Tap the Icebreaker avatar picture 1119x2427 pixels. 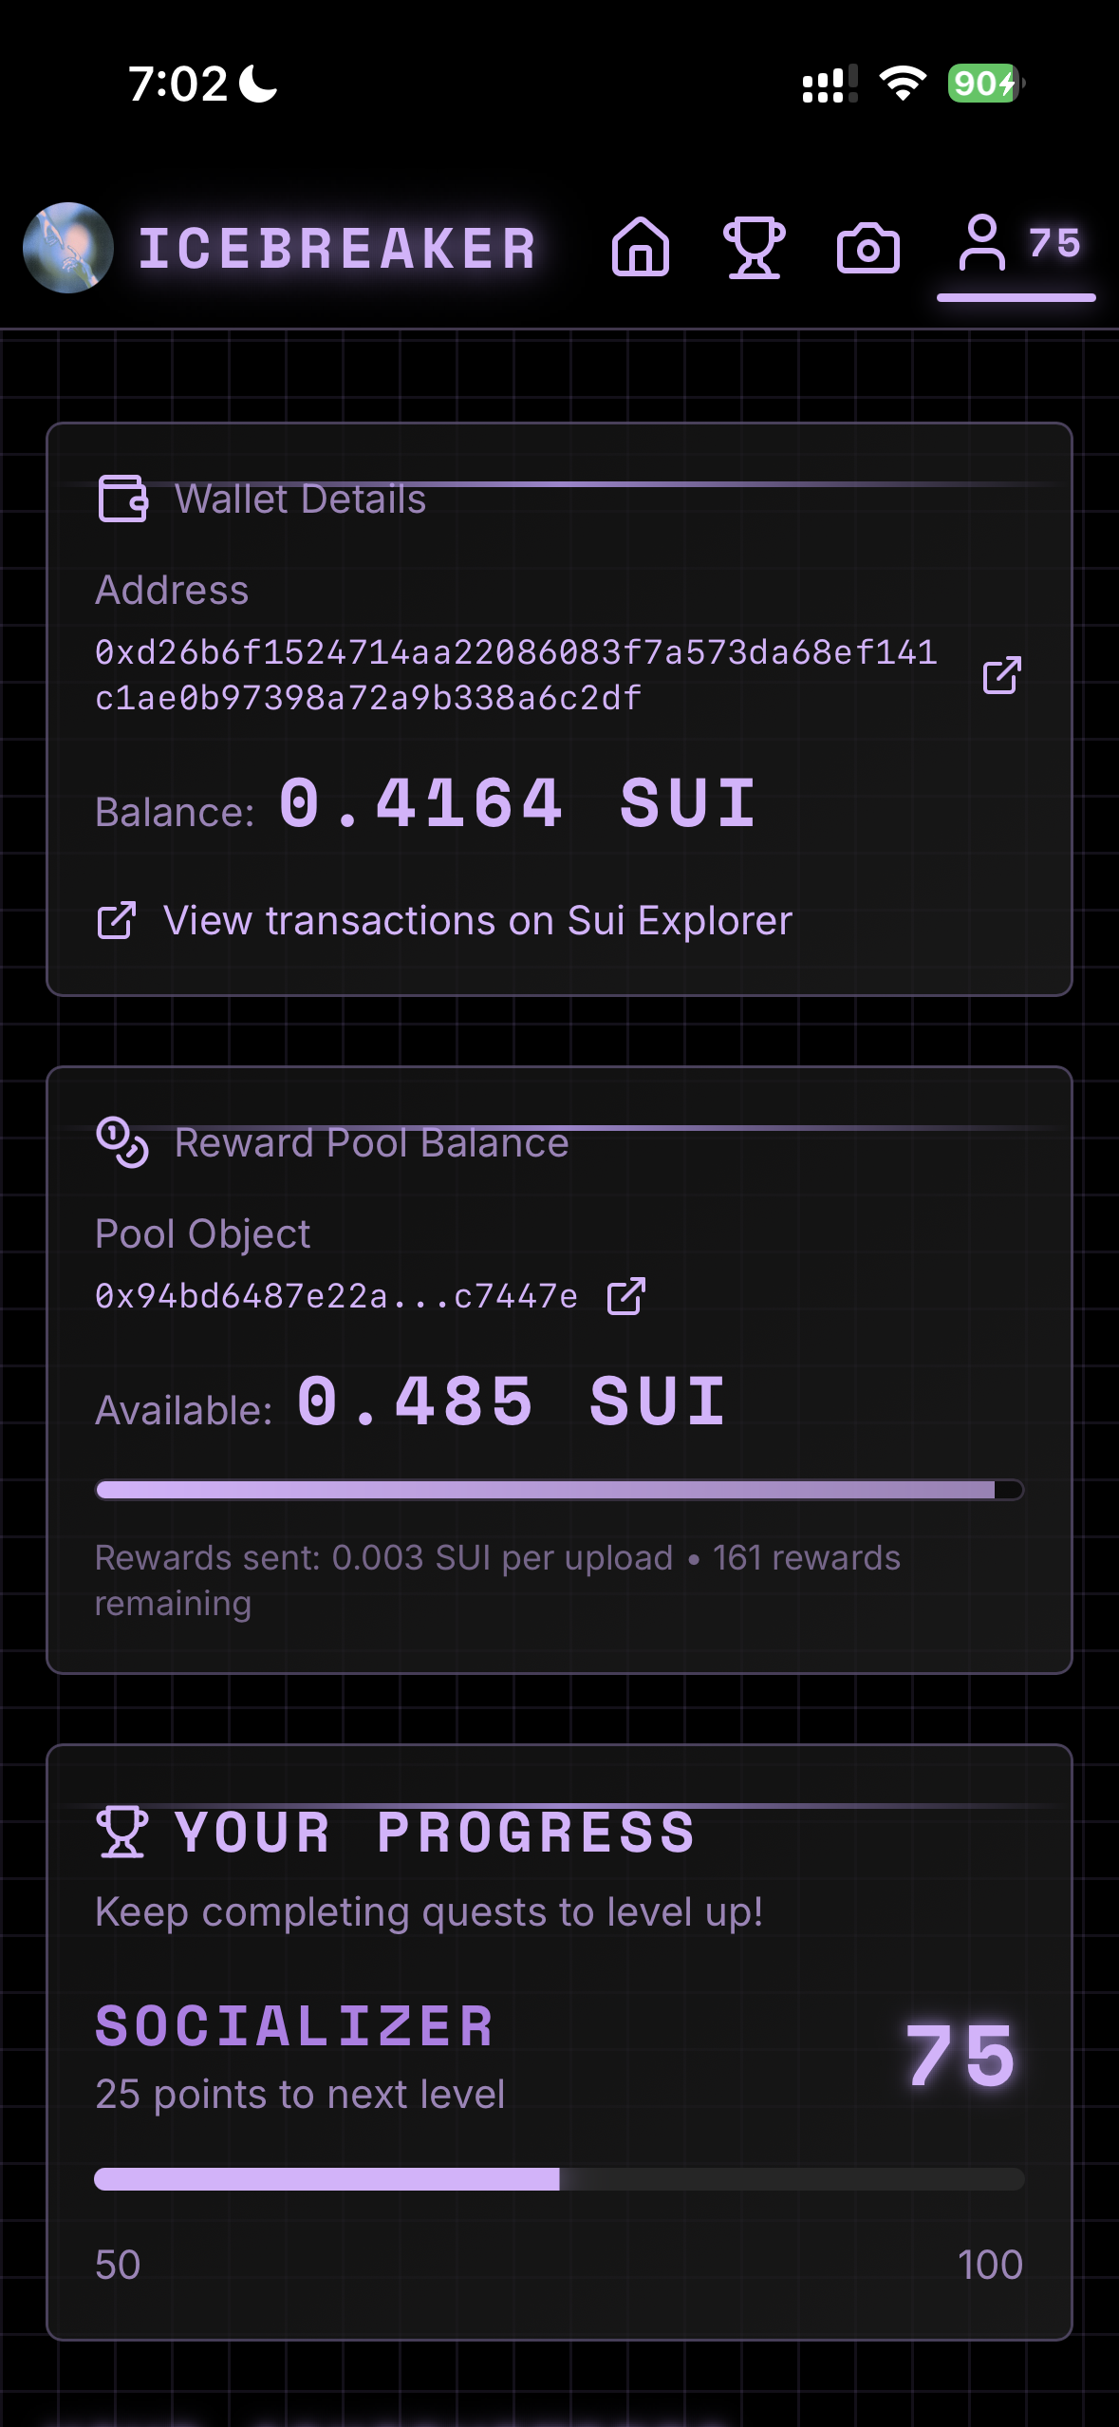click(68, 248)
